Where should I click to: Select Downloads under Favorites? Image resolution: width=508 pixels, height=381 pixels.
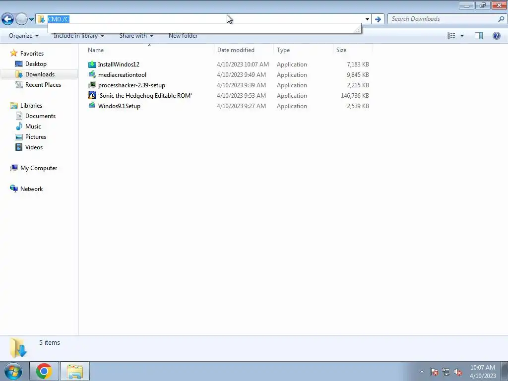click(40, 74)
